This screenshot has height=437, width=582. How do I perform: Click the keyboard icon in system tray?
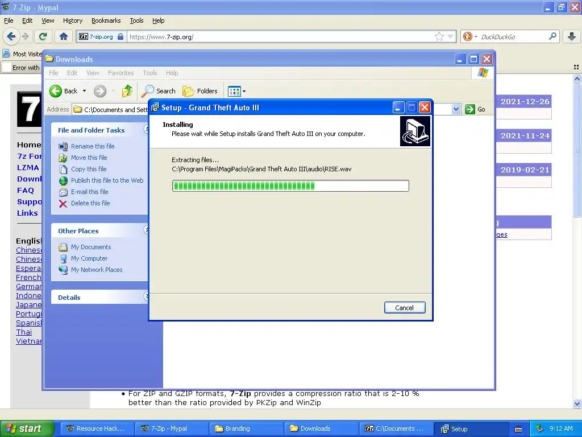point(518,429)
